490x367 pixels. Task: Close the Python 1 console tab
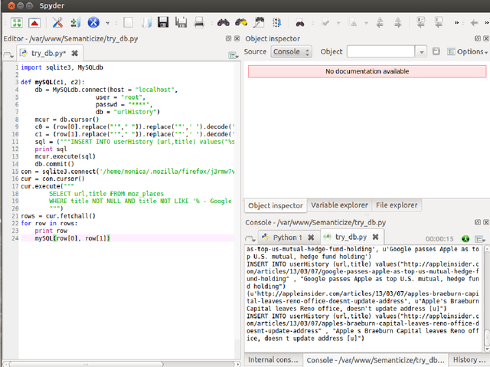tap(312, 238)
